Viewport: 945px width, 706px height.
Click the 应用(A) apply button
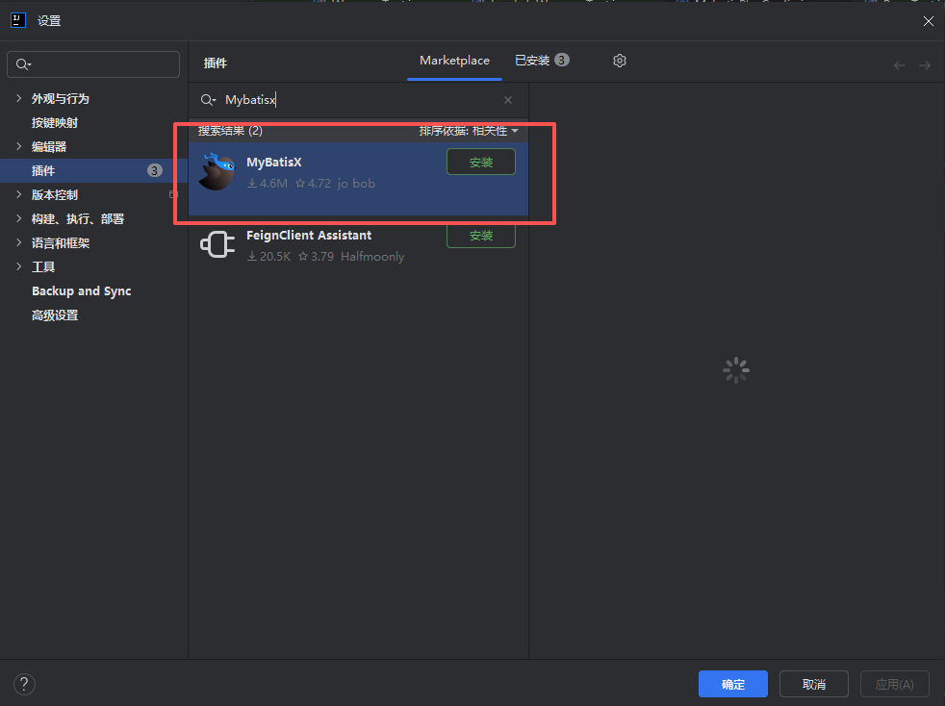click(x=894, y=684)
